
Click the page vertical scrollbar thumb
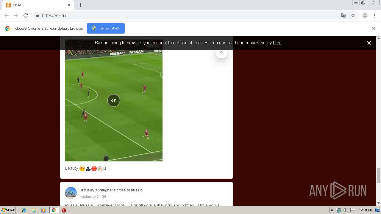click(x=379, y=175)
